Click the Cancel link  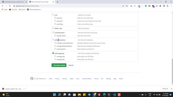pos(71,65)
